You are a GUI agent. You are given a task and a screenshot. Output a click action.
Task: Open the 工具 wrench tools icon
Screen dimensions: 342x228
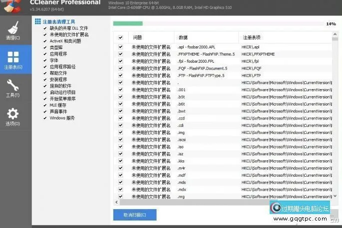[x=13, y=86]
